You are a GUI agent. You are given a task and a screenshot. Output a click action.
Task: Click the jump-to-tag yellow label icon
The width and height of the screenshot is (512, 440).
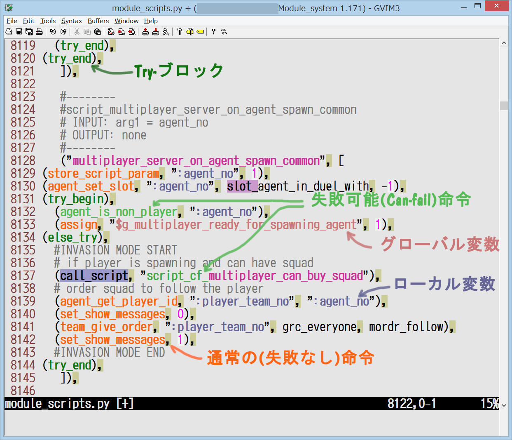point(200,32)
